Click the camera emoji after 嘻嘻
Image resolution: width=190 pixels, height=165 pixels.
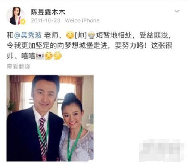coord(40,55)
